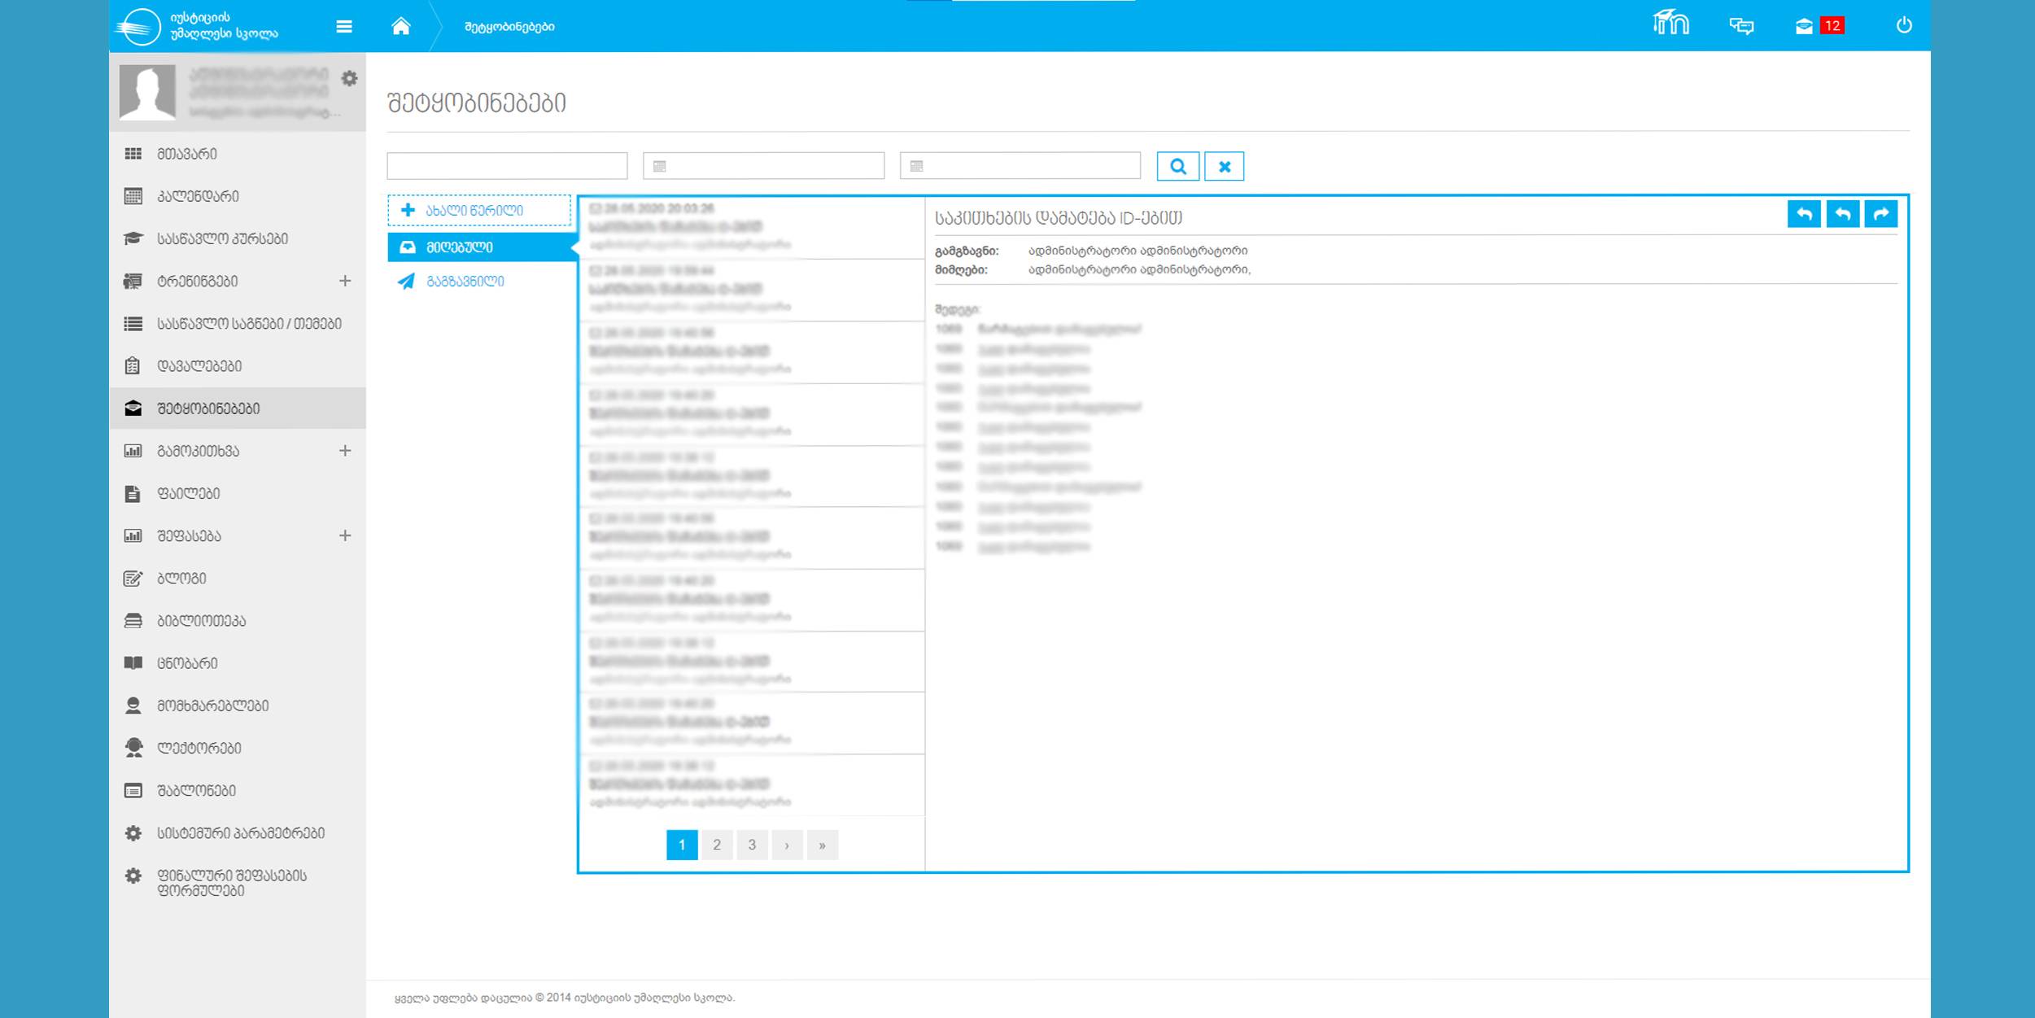This screenshot has height=1018, width=2035.
Task: Click the სასწავლო კურსები graduation cap icon
Action: click(133, 238)
